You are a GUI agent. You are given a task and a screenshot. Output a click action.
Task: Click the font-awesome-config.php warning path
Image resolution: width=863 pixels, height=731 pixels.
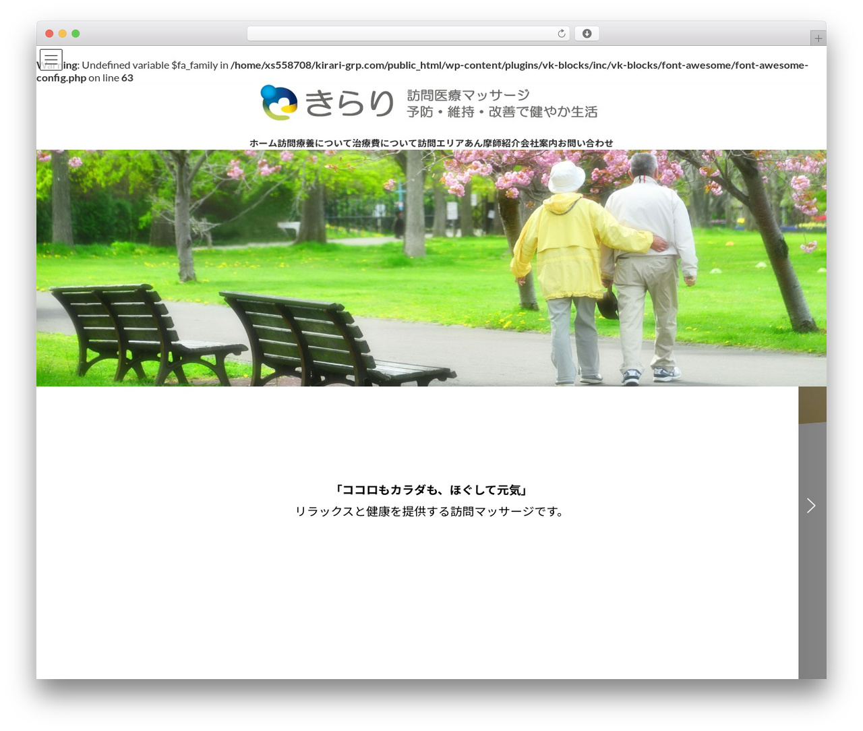(x=422, y=71)
